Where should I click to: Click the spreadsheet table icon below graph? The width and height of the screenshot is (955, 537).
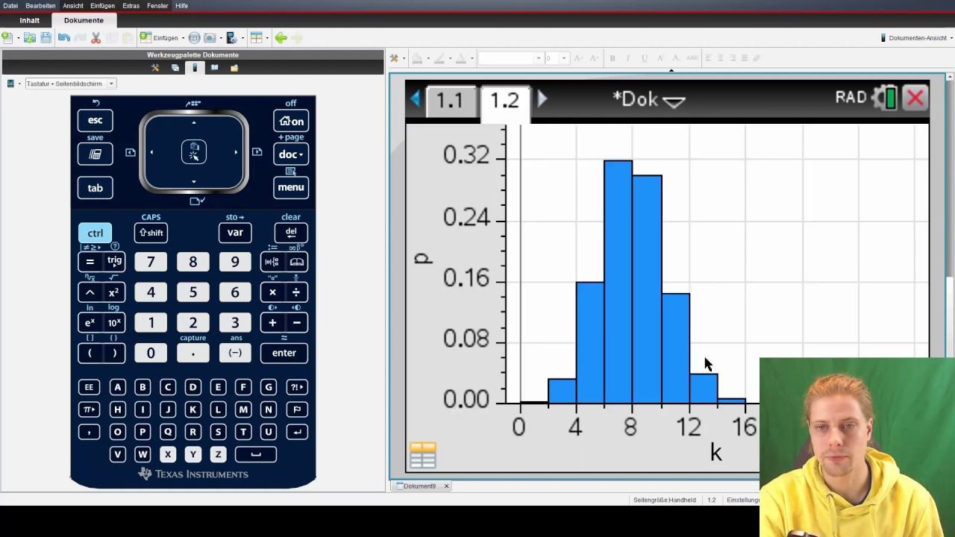422,455
